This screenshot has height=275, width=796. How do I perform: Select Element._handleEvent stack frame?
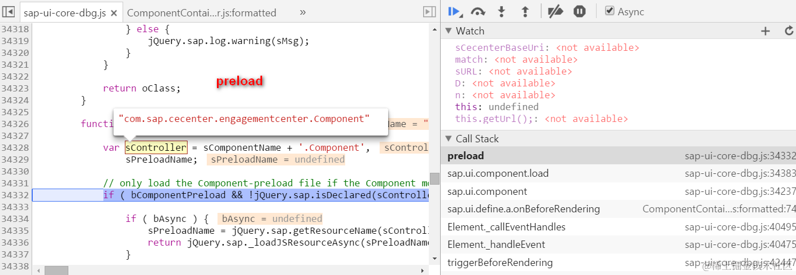pos(618,245)
